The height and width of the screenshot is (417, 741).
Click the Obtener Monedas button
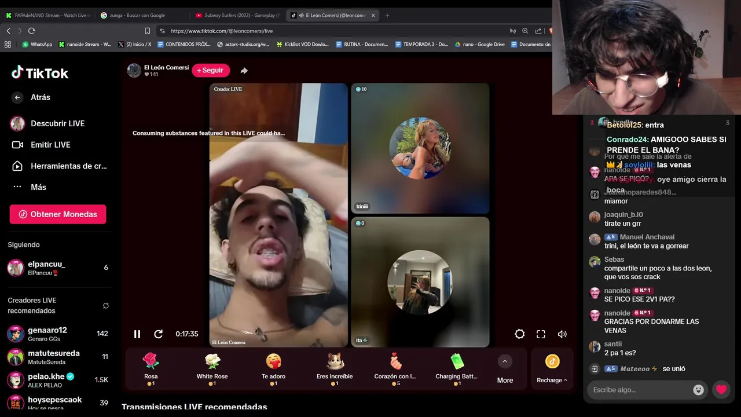58,214
